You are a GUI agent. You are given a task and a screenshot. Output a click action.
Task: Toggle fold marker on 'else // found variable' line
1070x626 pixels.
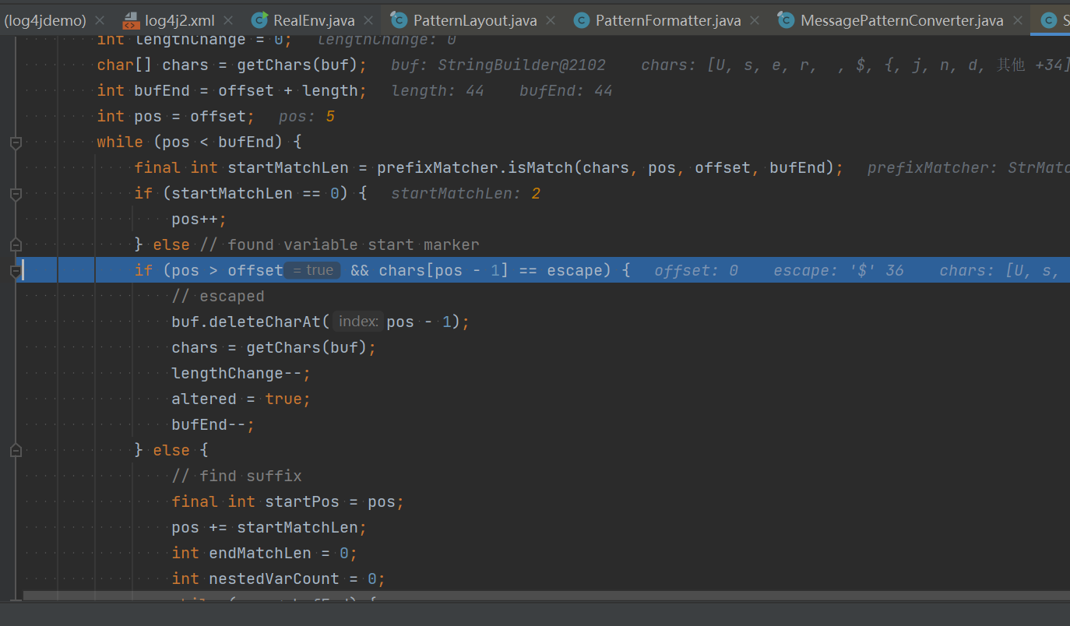point(15,245)
